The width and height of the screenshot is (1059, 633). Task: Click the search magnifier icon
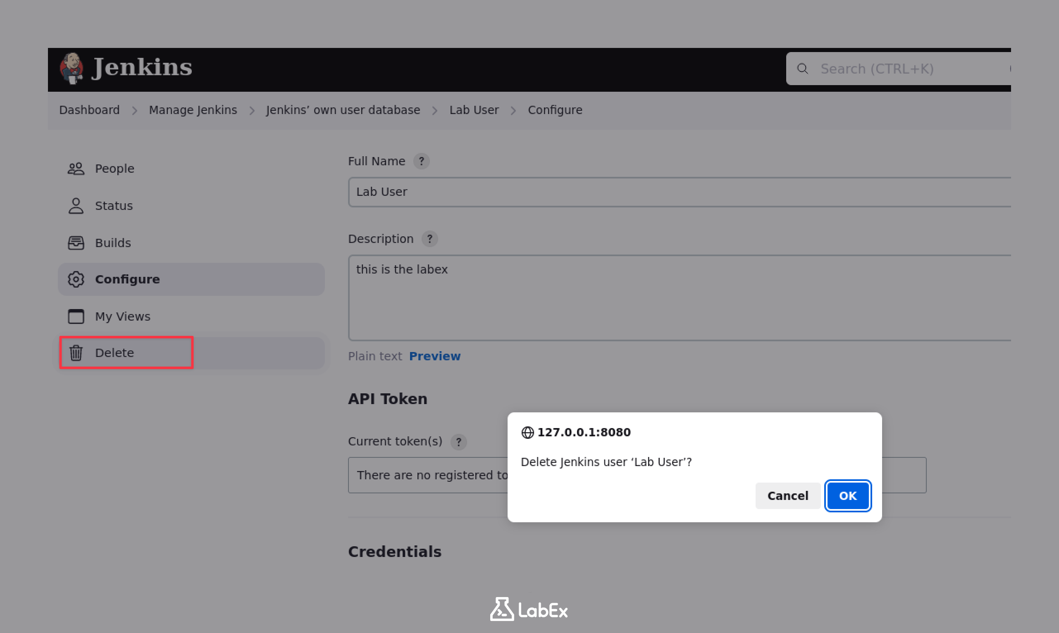804,69
